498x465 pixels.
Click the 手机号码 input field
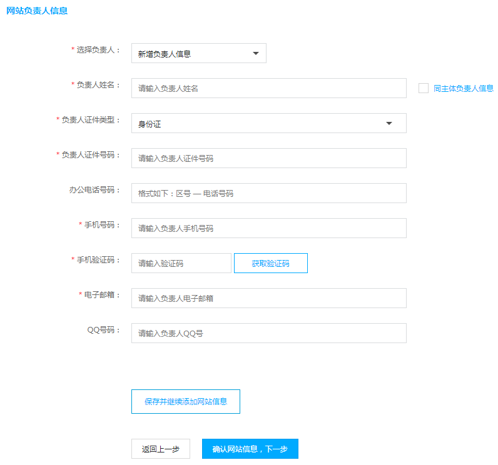[x=268, y=228]
